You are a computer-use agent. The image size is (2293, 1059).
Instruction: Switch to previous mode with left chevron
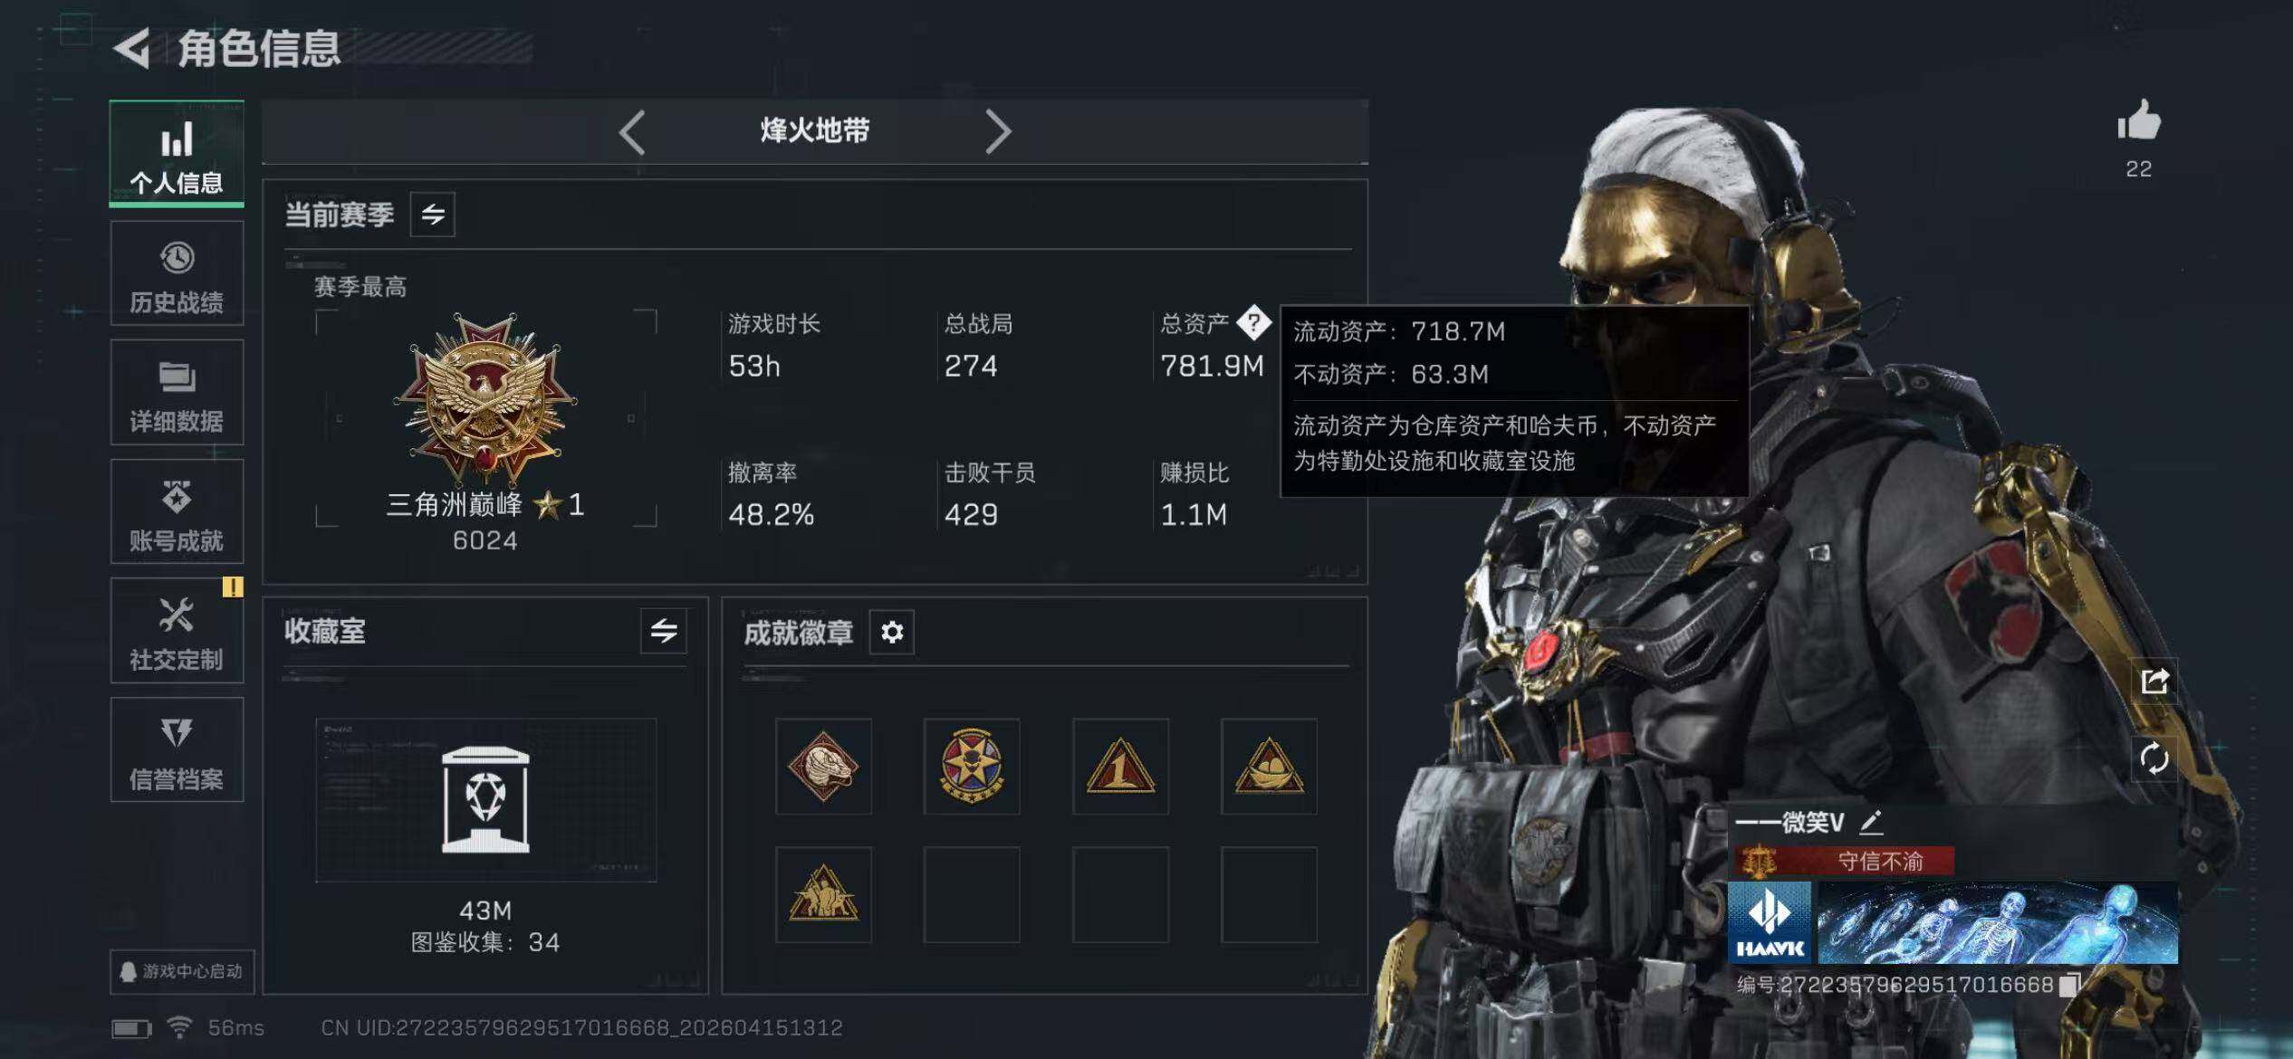(x=633, y=132)
